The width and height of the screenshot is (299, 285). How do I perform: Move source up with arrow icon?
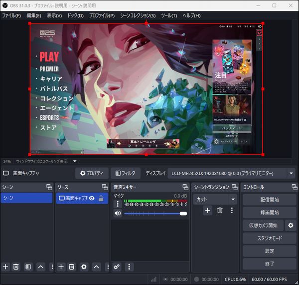pyautogui.click(x=96, y=267)
